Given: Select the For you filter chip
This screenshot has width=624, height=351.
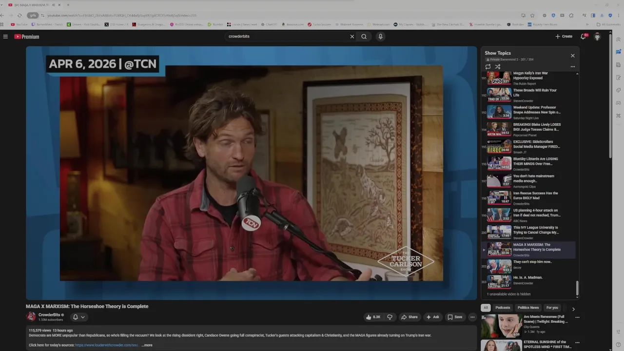Looking at the screenshot, I should 552,308.
